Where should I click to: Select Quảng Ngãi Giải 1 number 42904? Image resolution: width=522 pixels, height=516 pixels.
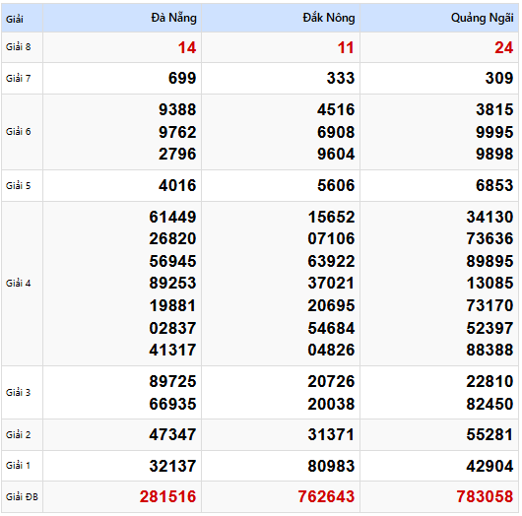click(x=489, y=466)
